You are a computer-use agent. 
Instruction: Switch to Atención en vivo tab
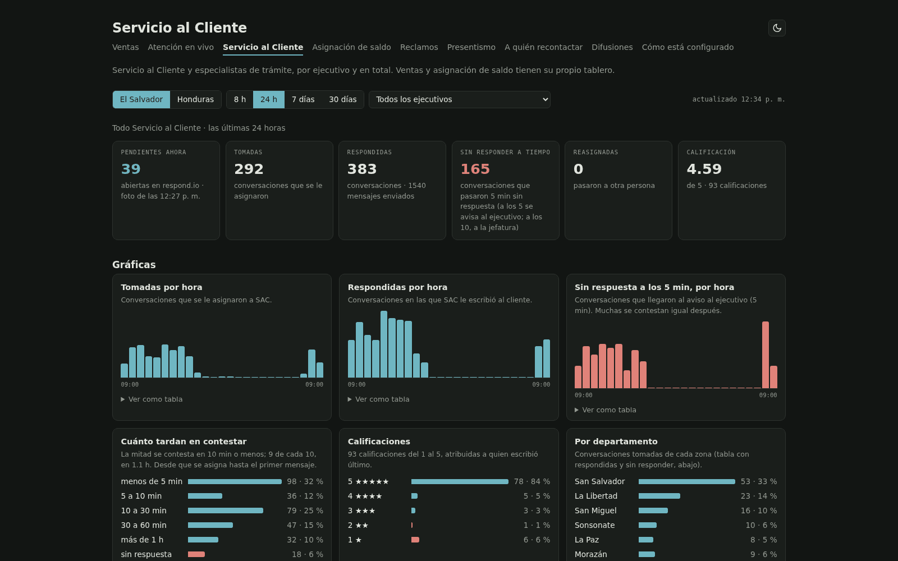[x=181, y=47]
